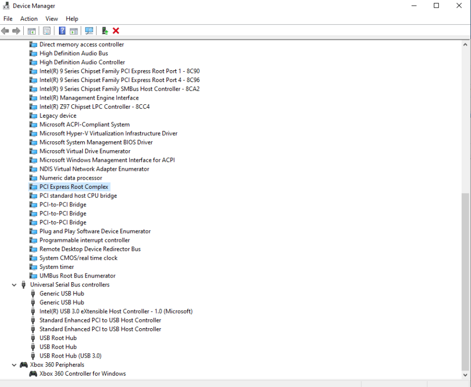The image size is (471, 387).
Task: Click Device Manager title bar icon
Action: tap(6, 5)
